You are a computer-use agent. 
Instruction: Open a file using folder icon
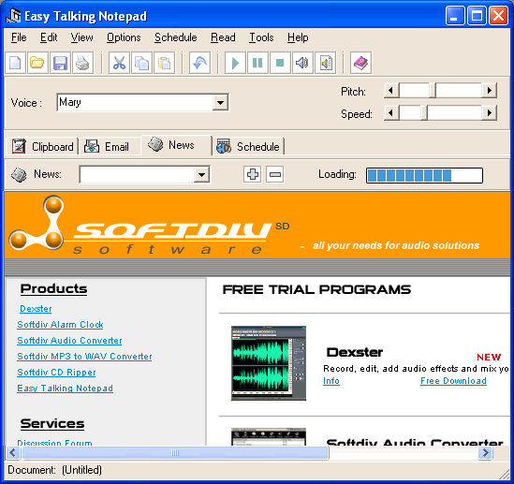(x=37, y=63)
